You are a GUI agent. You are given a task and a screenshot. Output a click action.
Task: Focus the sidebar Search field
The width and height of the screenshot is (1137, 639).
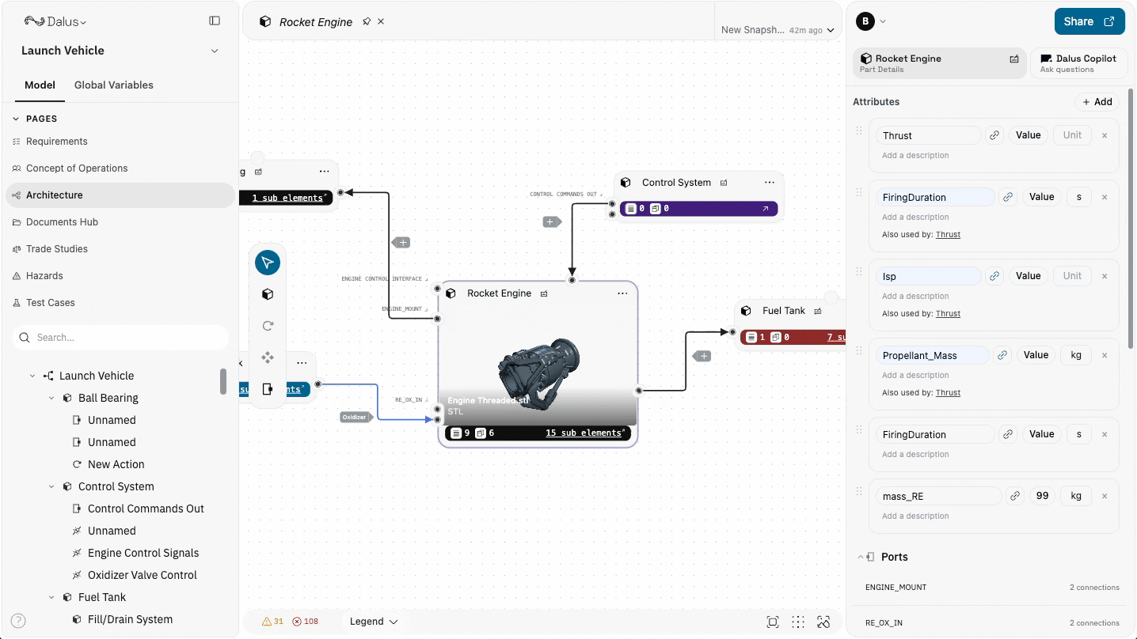point(120,338)
